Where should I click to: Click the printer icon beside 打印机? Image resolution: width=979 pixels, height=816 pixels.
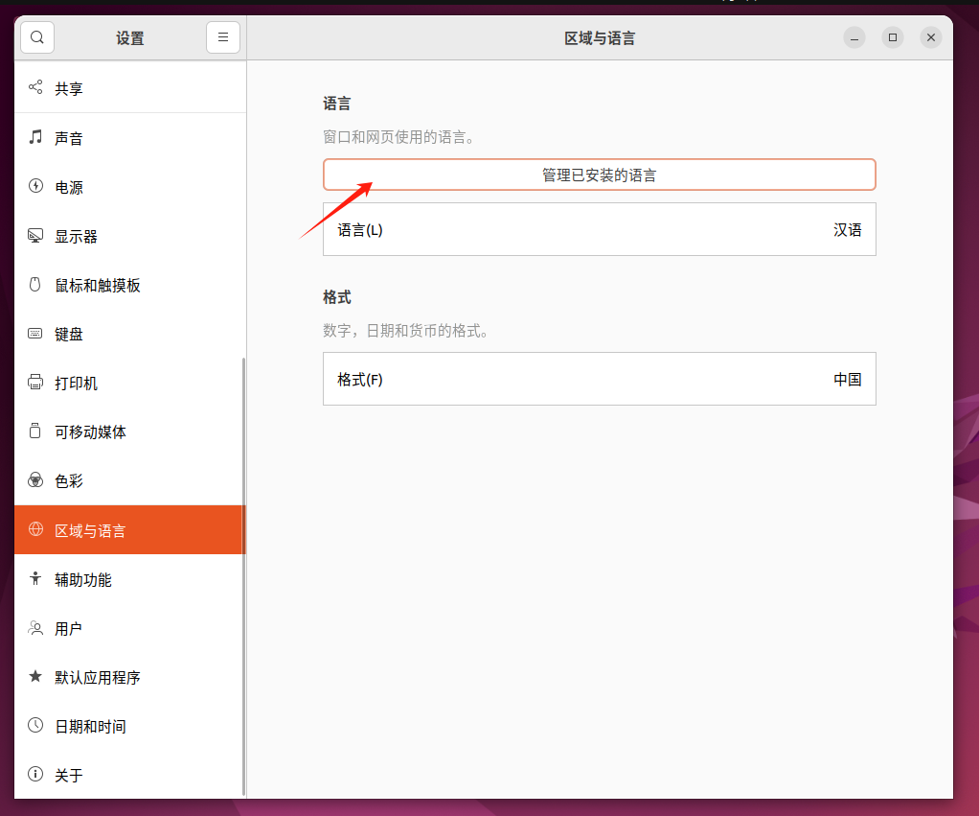click(35, 383)
